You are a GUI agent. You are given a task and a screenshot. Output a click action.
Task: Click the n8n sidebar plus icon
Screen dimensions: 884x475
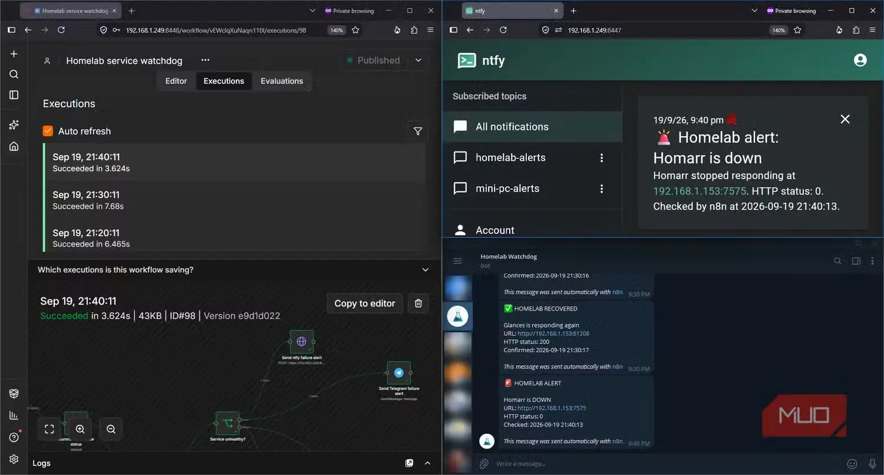pyautogui.click(x=14, y=54)
